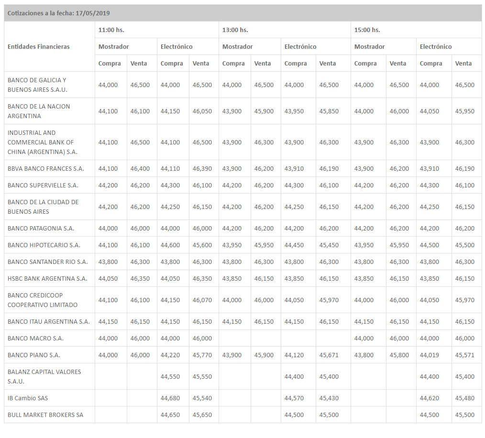Select BBVA Banco Frances value 46,400
Viewport: 485px width, 438px height.
(x=140, y=169)
